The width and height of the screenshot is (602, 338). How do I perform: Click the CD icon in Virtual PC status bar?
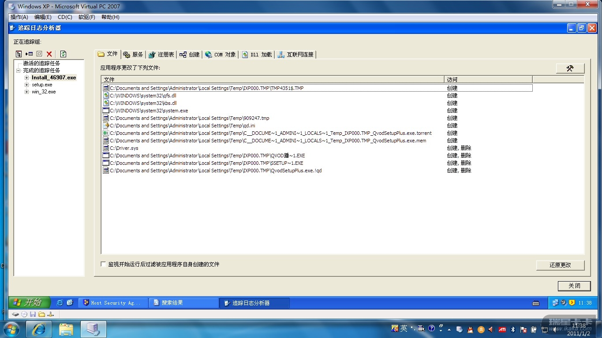[24, 314]
